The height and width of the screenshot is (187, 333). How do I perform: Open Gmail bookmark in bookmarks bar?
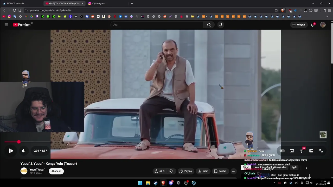pyautogui.click(x=26, y=16)
